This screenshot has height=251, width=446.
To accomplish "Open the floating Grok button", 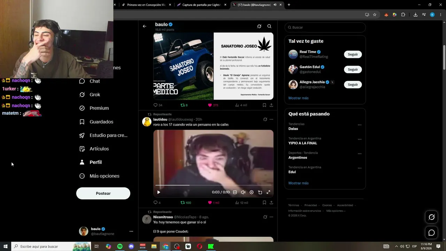I will (431, 217).
